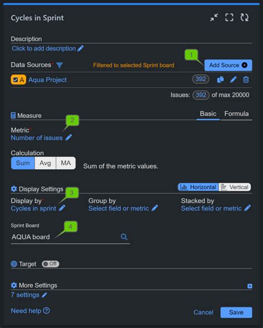Screen dimensions: 263x328
Task: Uncheck the Aqua Project source checkbox
Action: click(16, 80)
